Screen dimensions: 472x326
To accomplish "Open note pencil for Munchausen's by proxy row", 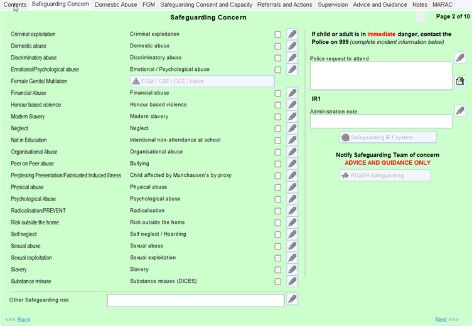I will [x=292, y=175].
